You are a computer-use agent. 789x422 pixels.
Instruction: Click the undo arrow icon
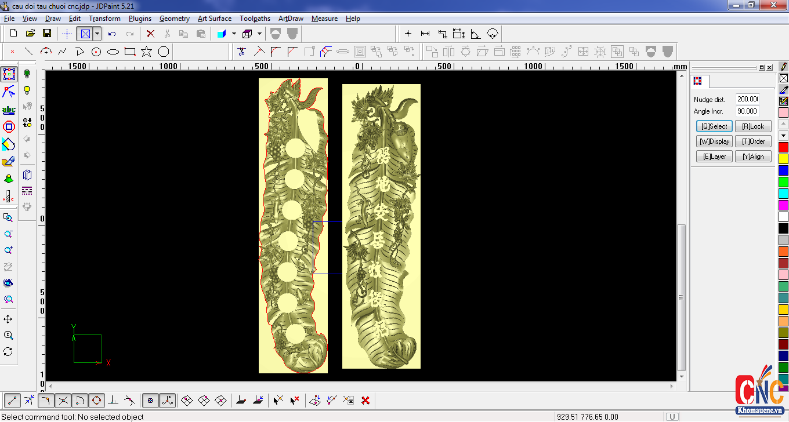coord(112,34)
